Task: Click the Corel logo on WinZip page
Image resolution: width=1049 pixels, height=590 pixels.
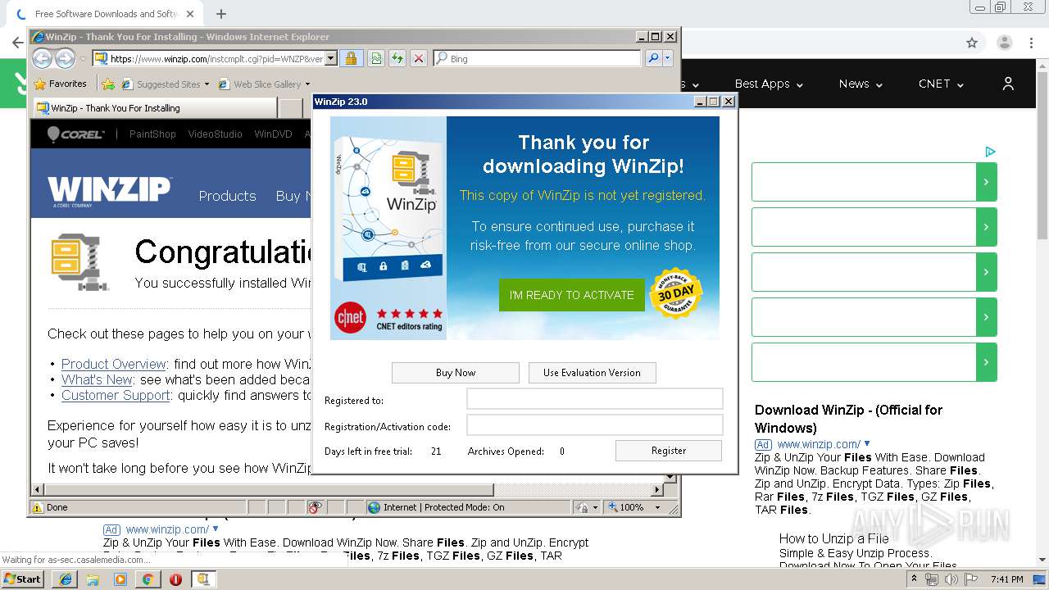Action: coord(75,134)
